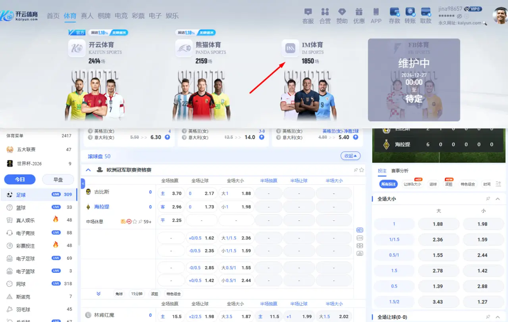Viewport: 508px width, 322px height.
Task: Select 电子 in top navigation
Action: coord(155,16)
